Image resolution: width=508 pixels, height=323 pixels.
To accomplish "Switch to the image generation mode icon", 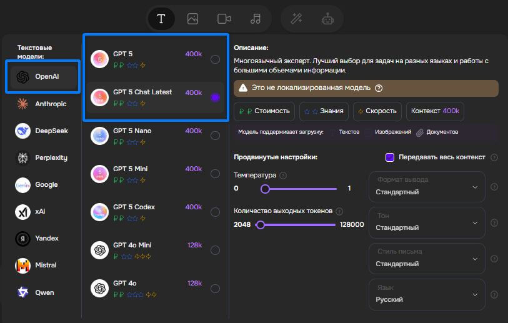I will pyautogui.click(x=192, y=19).
